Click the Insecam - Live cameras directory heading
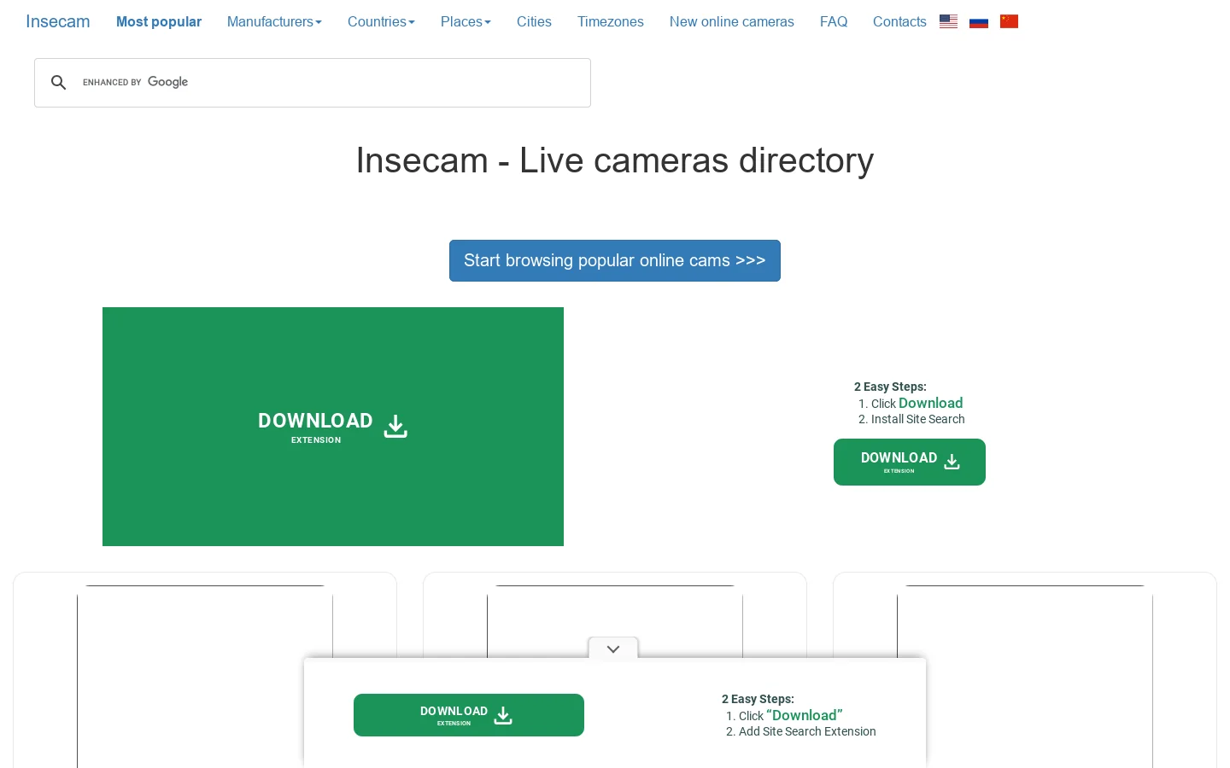This screenshot has width=1230, height=768. 615,160
